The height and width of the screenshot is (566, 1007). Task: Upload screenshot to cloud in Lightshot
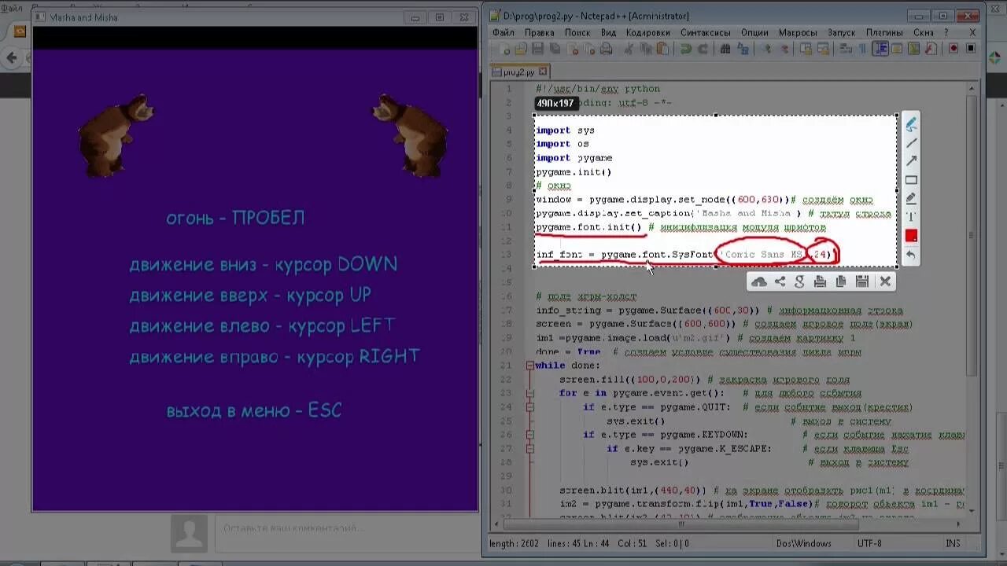(x=759, y=281)
